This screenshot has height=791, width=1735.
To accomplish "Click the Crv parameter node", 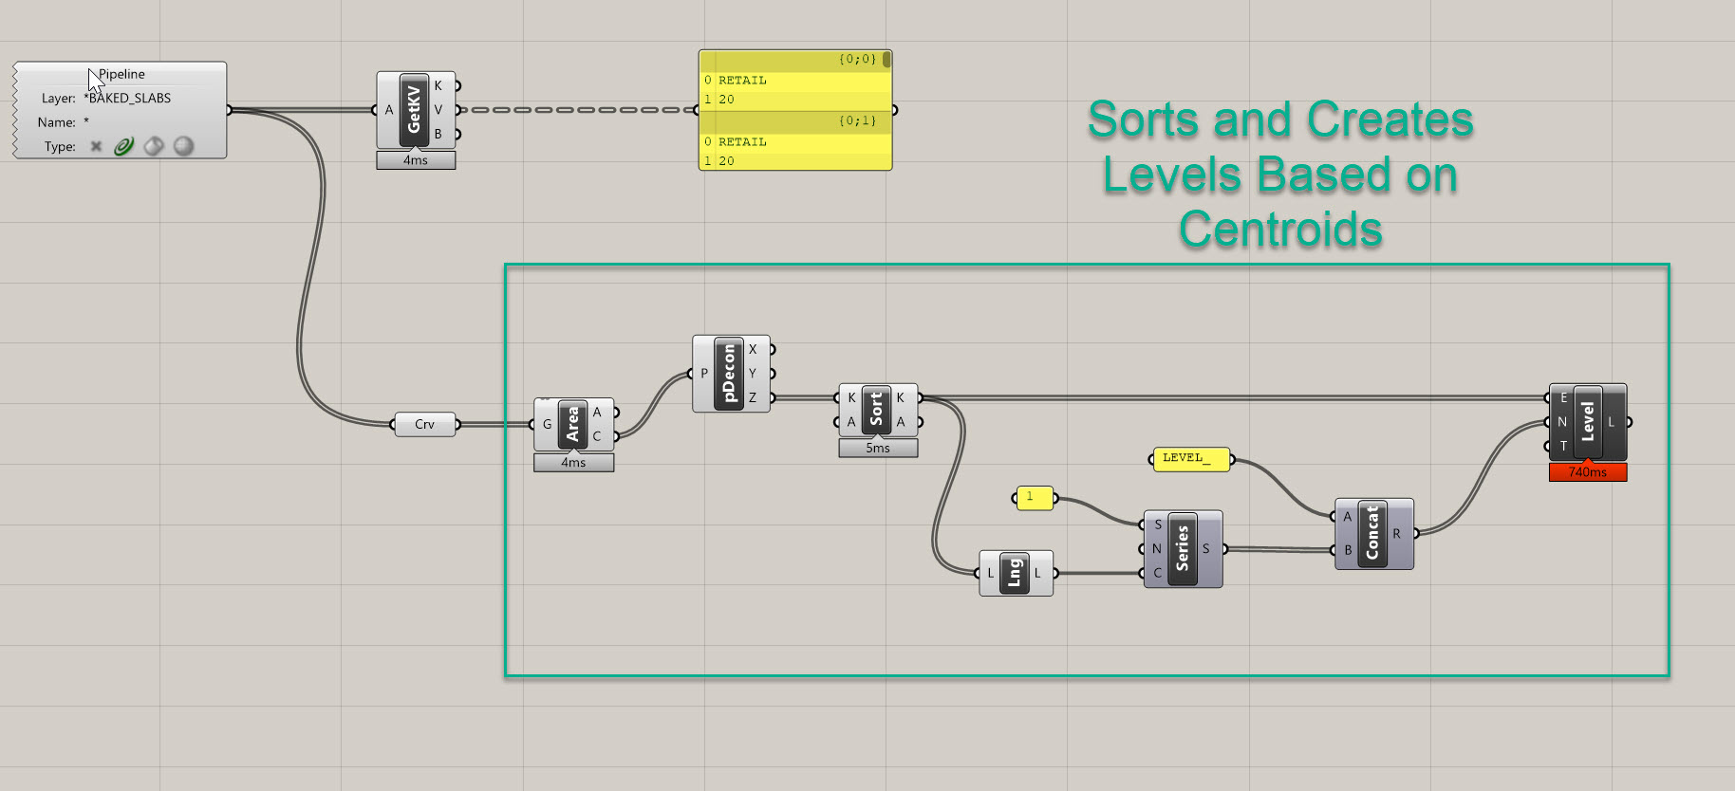I will (424, 424).
